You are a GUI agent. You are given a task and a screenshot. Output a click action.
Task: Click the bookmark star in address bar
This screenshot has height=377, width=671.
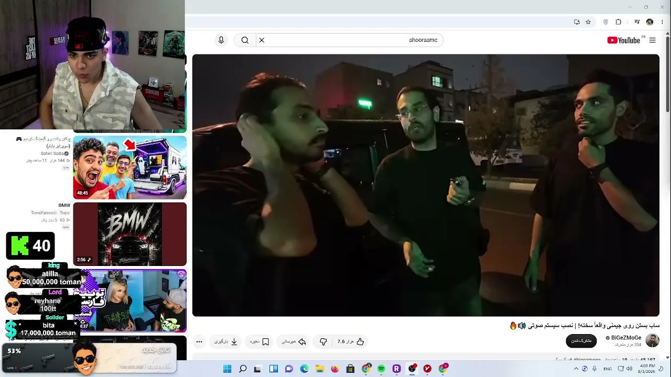click(588, 22)
